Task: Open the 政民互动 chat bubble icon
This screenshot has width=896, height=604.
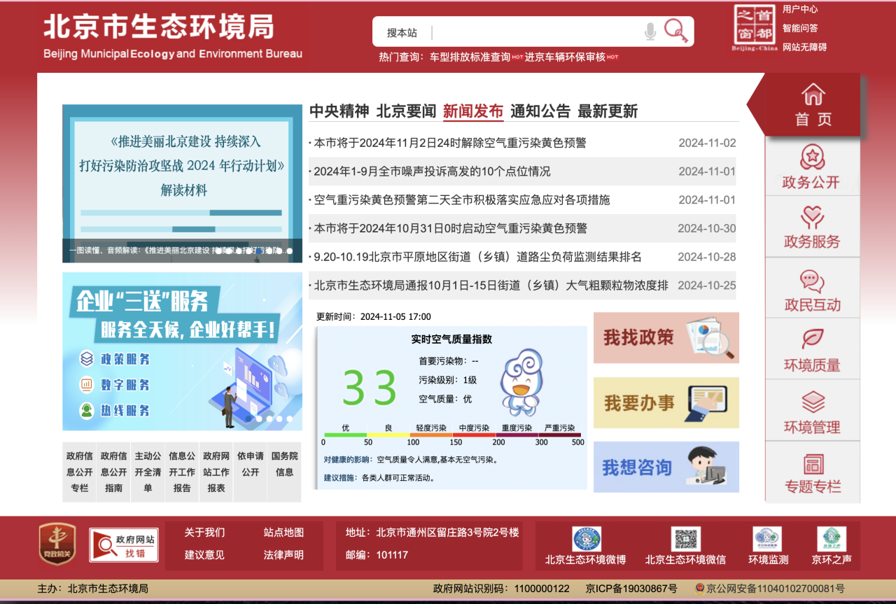Action: click(812, 281)
